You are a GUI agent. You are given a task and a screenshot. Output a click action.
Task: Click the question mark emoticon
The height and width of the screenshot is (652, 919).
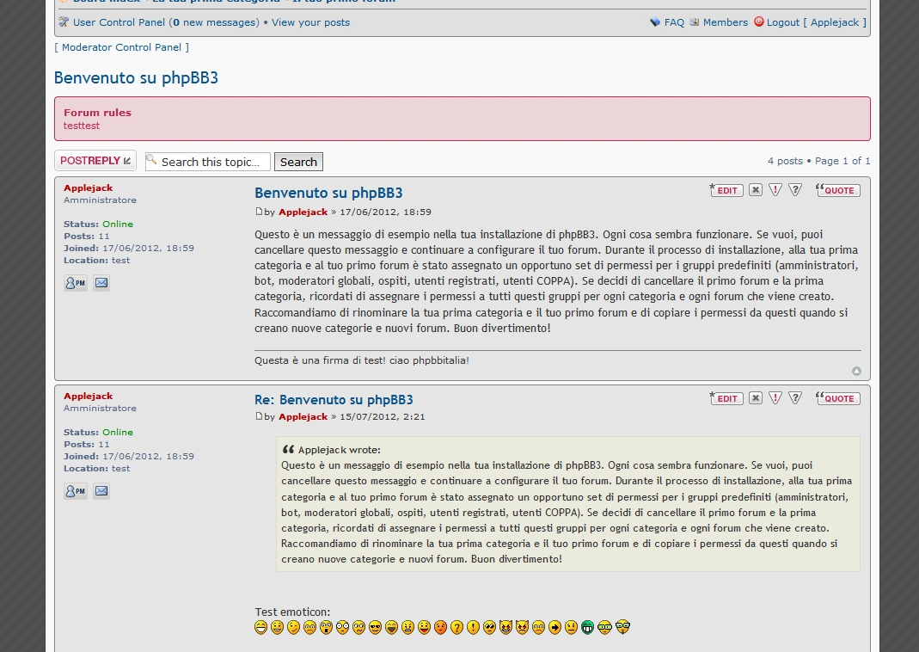tap(456, 627)
